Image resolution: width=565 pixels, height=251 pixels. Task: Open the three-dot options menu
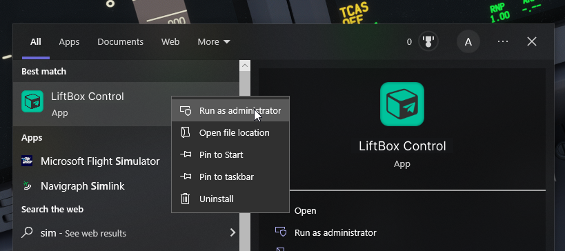[x=503, y=42]
